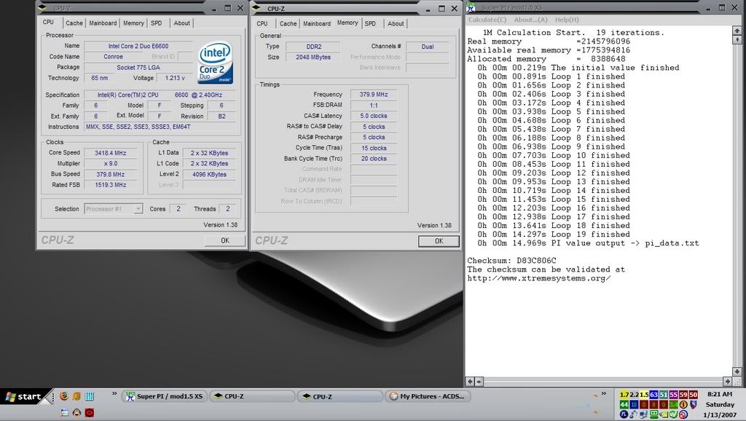This screenshot has width=746, height=421.
Task: Open SPD tab in left CPU-Z window
Action: point(156,23)
